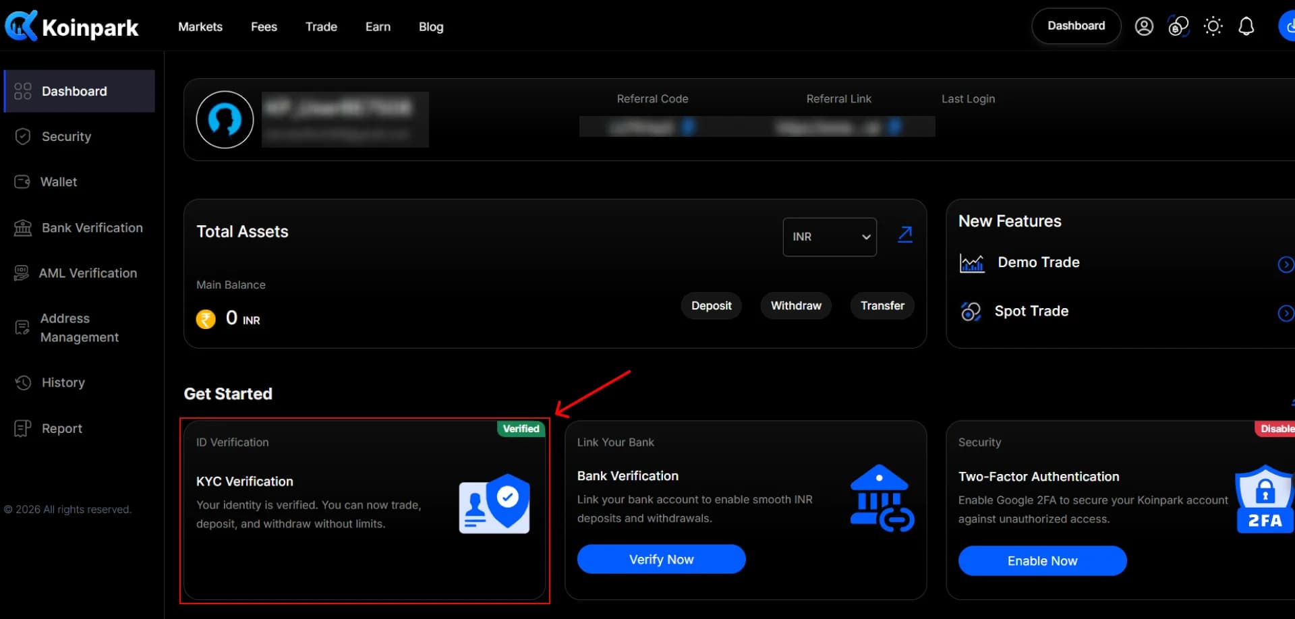Click the Transfer button
The image size is (1295, 619).
click(x=882, y=305)
